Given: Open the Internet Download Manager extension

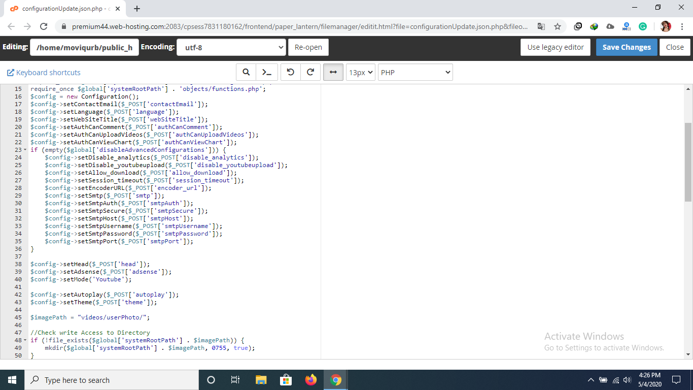Looking at the screenshot, I should click(x=594, y=26).
